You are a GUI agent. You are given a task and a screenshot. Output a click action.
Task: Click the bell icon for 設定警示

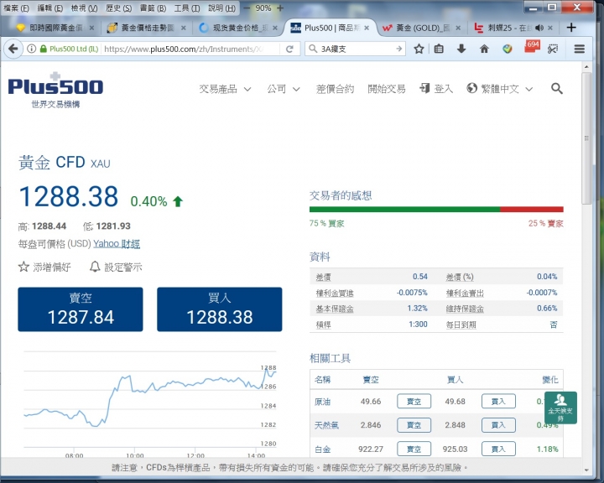pyautogui.click(x=95, y=267)
